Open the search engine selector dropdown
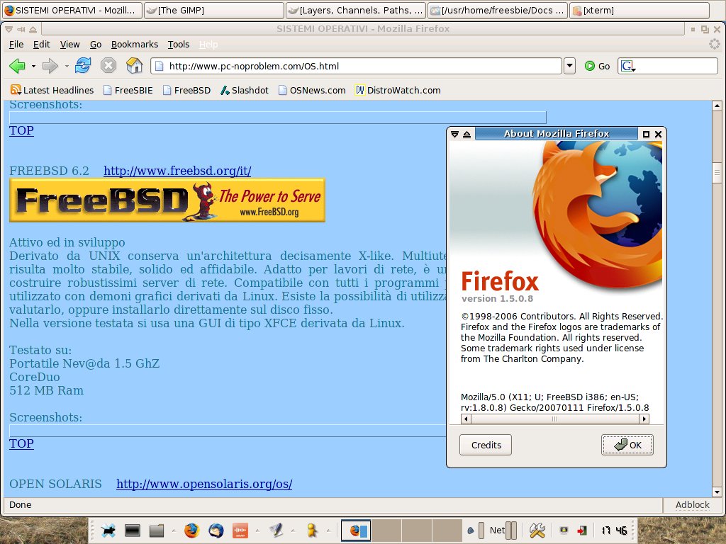 point(628,67)
